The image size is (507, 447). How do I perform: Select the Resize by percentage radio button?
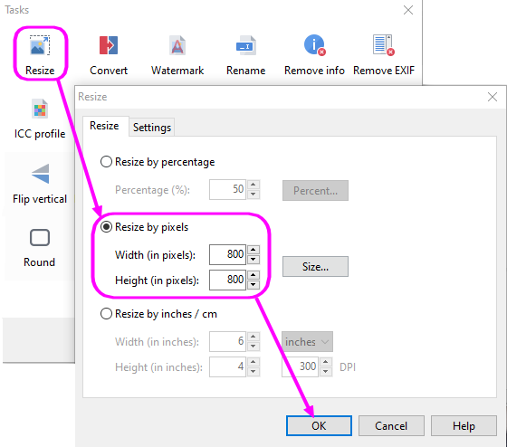tap(106, 162)
